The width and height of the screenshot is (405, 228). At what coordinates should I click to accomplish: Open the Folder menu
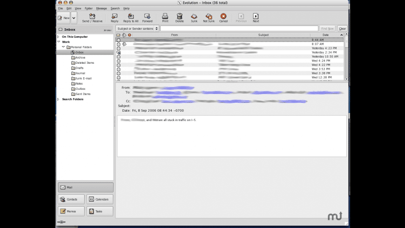pyautogui.click(x=88, y=8)
